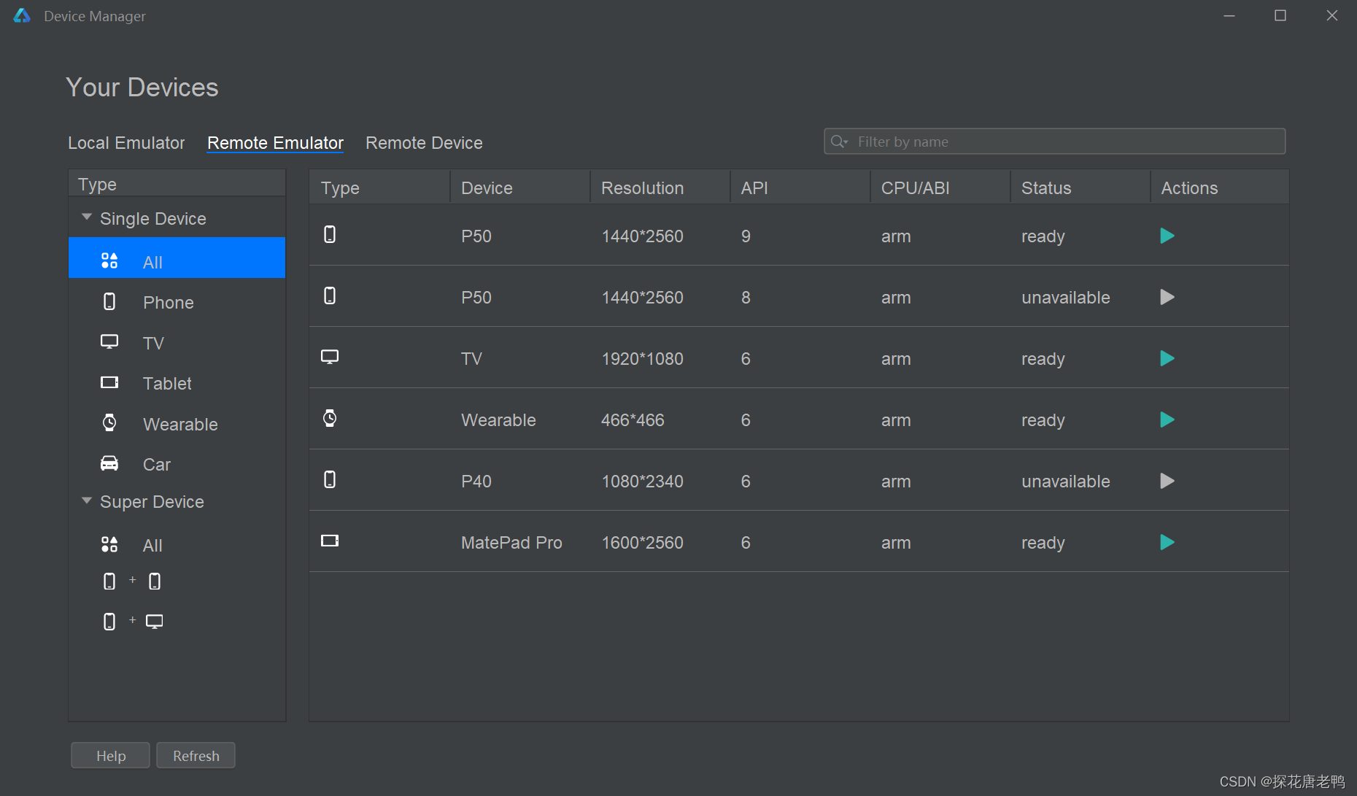Click the TV type icon in table
This screenshot has height=796, width=1357.
coord(330,357)
